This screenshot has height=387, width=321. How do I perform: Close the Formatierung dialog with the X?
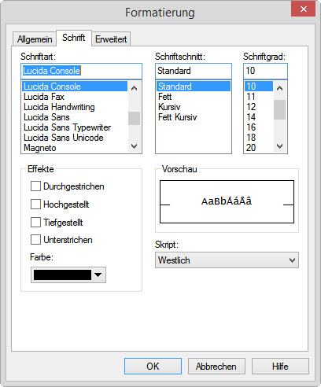pyautogui.click(x=304, y=9)
